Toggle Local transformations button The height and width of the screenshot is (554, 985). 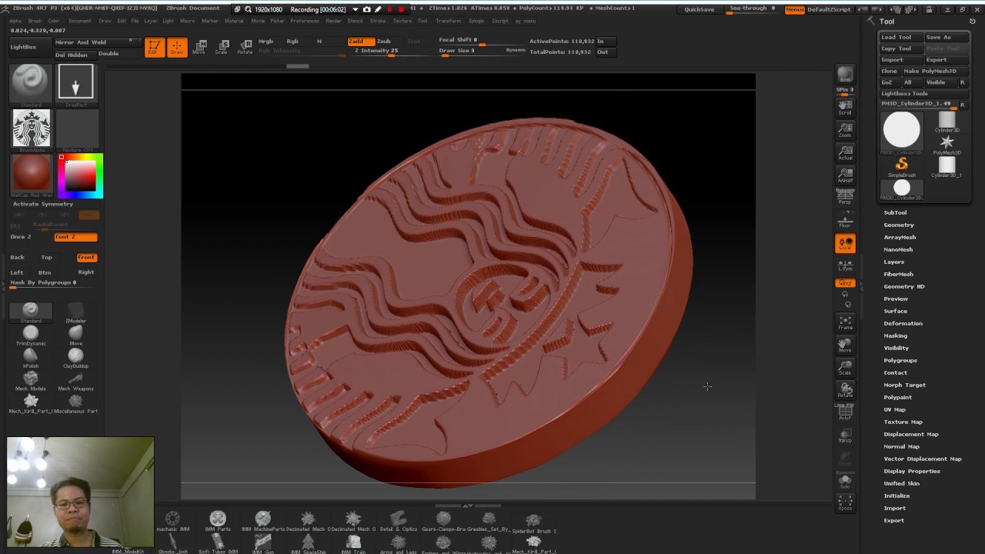coord(845,243)
